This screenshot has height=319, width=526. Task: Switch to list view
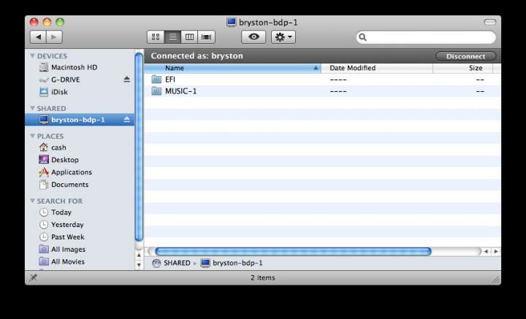pyautogui.click(x=172, y=36)
